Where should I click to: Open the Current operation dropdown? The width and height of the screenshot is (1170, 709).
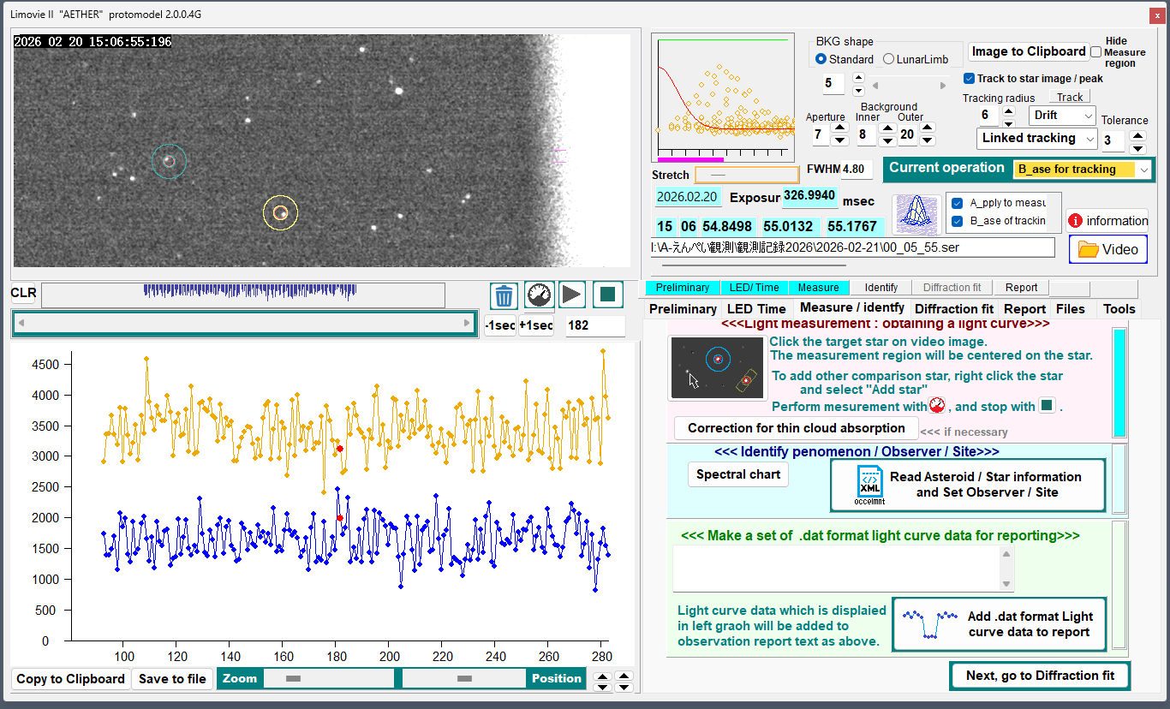(1083, 170)
